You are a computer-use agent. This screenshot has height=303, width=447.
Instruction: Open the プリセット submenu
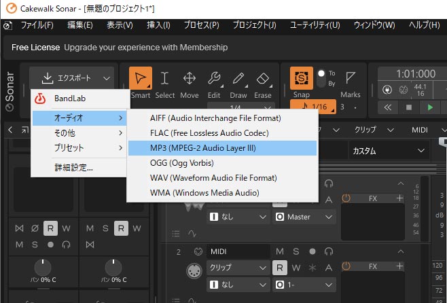[x=79, y=147]
